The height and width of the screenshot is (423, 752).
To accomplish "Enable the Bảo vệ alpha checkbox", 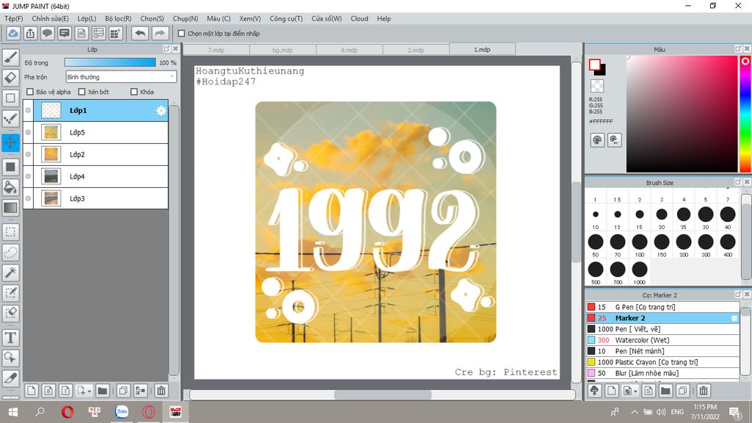I will [x=30, y=92].
